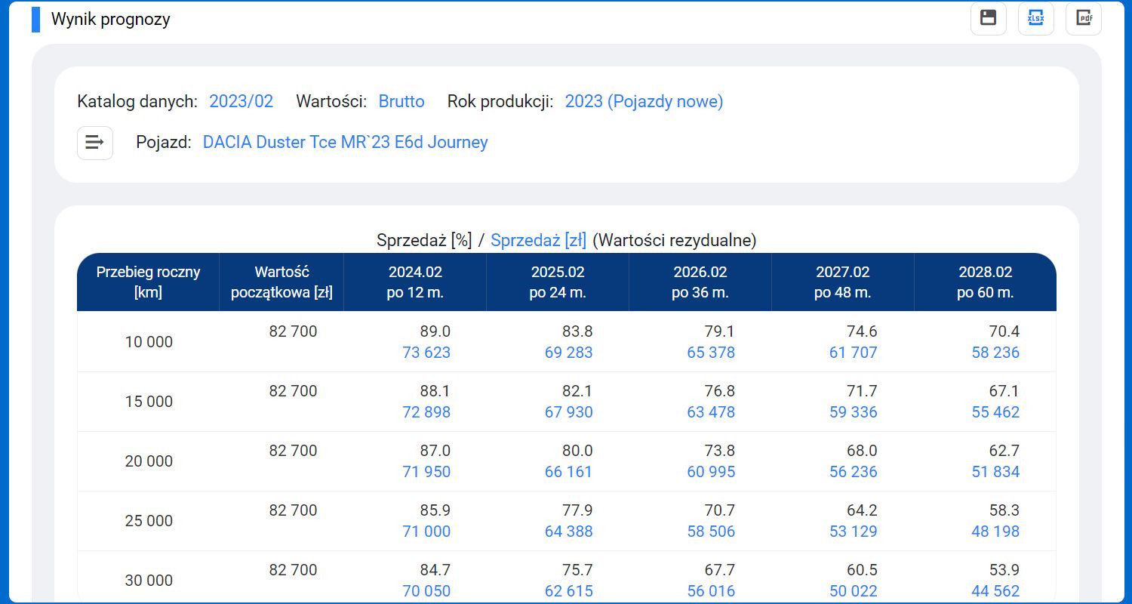Open the vehicle list icon button

click(95, 143)
